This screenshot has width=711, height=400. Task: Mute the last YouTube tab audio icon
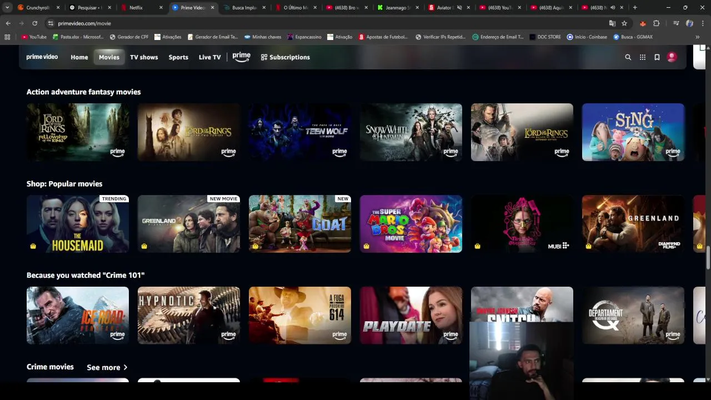pyautogui.click(x=613, y=8)
